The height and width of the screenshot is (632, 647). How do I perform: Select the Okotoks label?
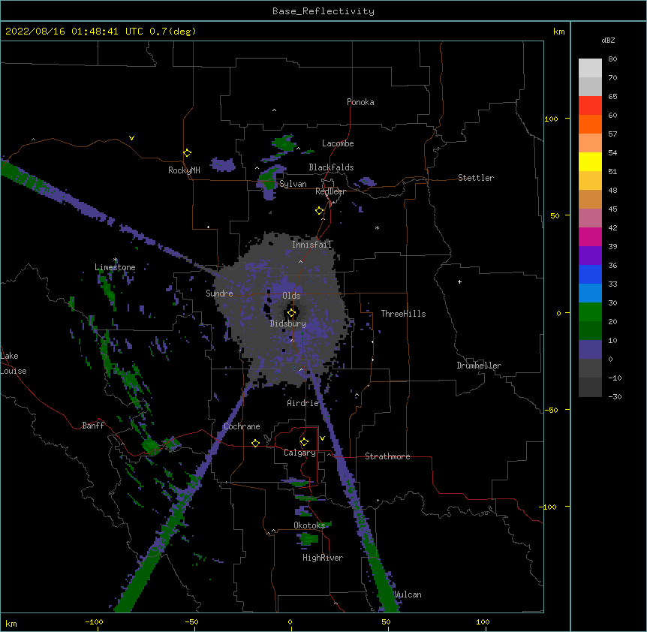point(309,525)
